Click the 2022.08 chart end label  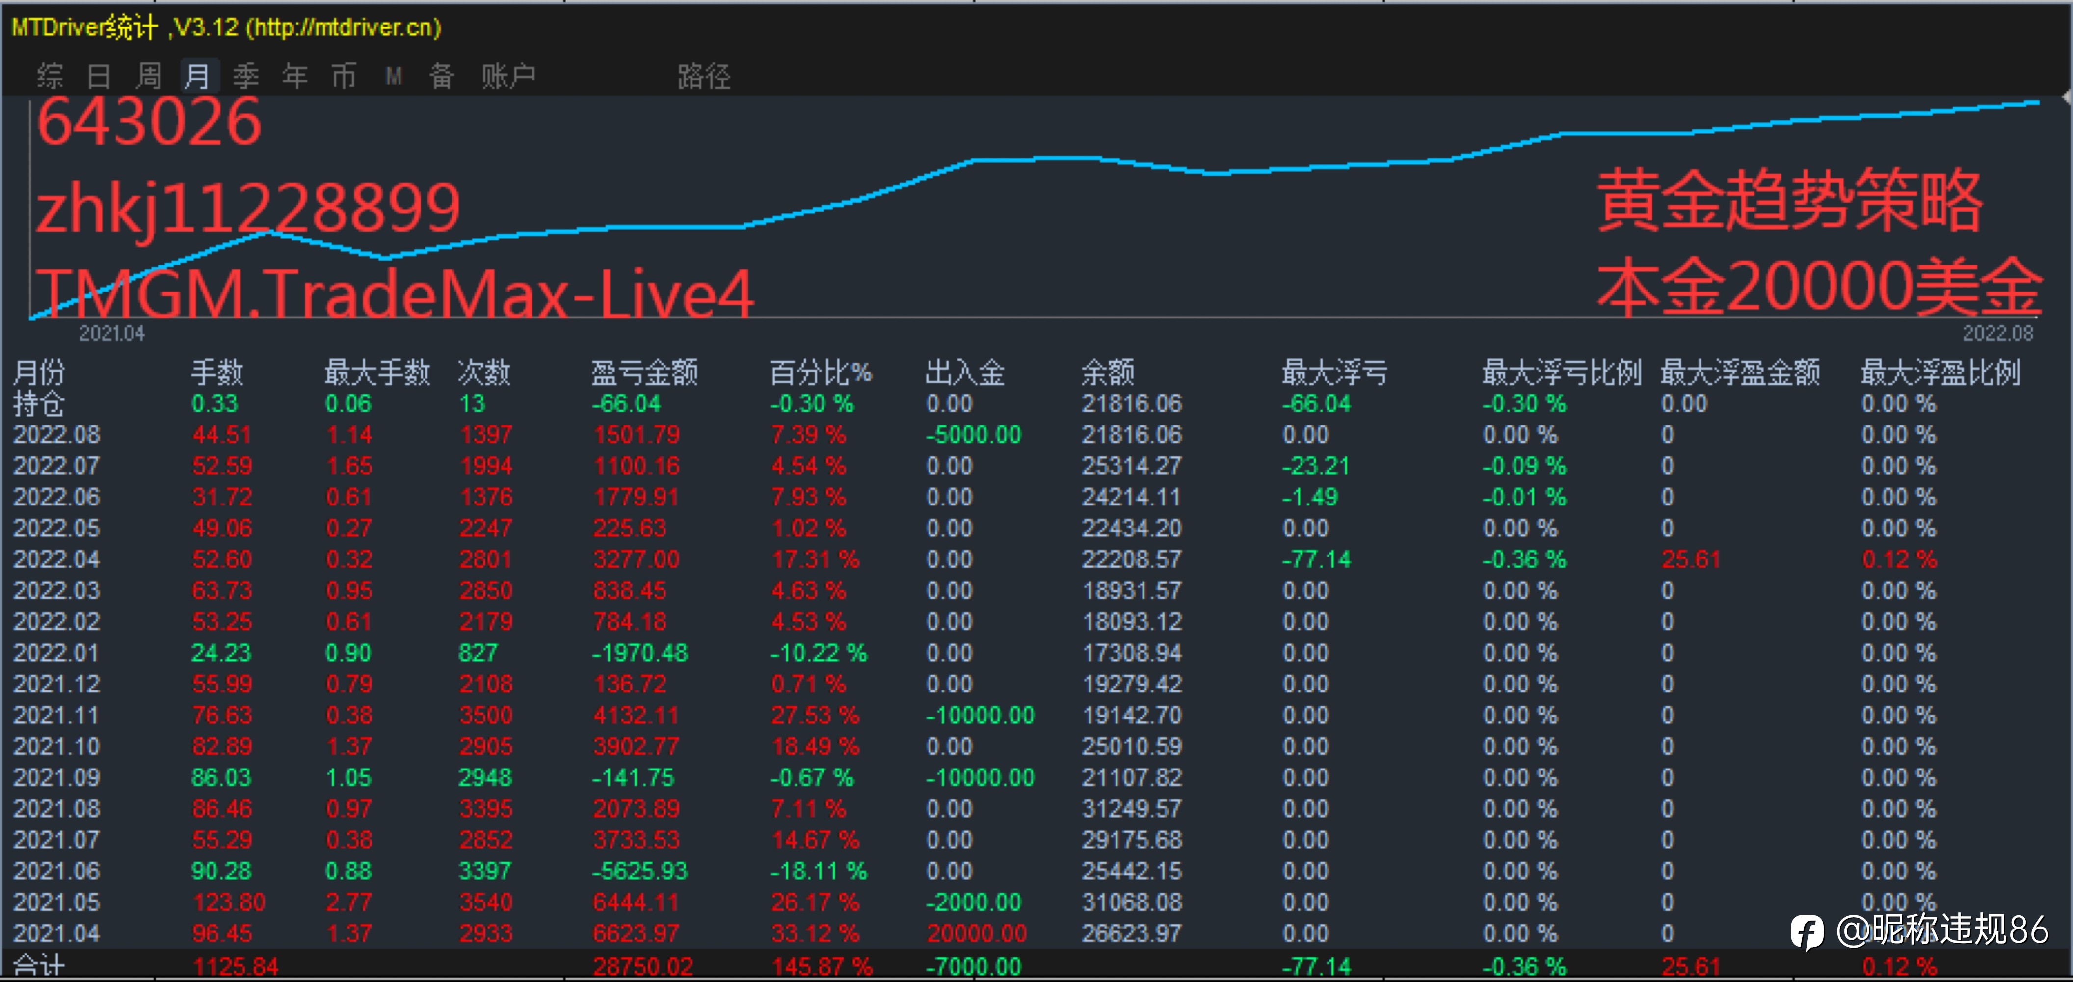[1997, 333]
